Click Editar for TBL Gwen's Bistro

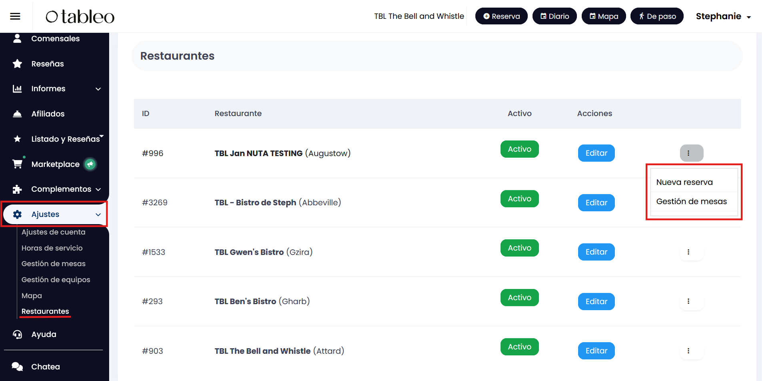[x=596, y=252]
